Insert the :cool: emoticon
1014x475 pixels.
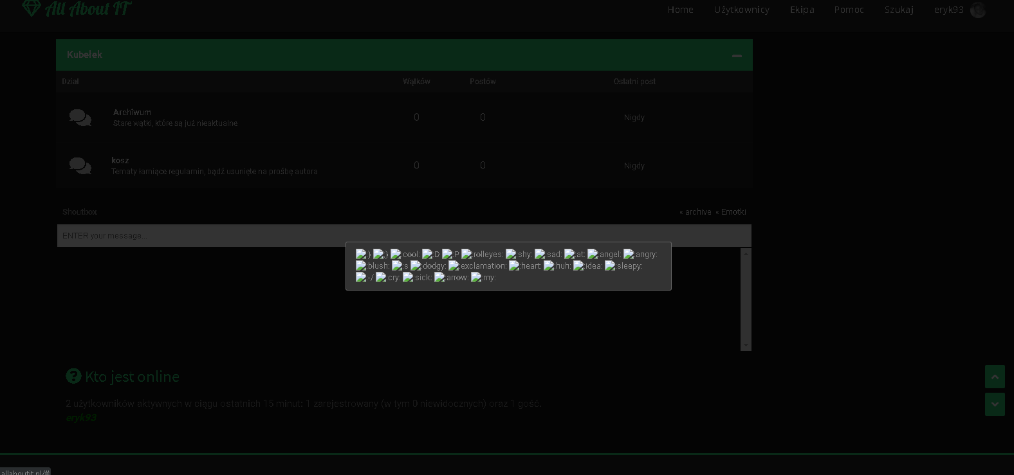[405, 255]
